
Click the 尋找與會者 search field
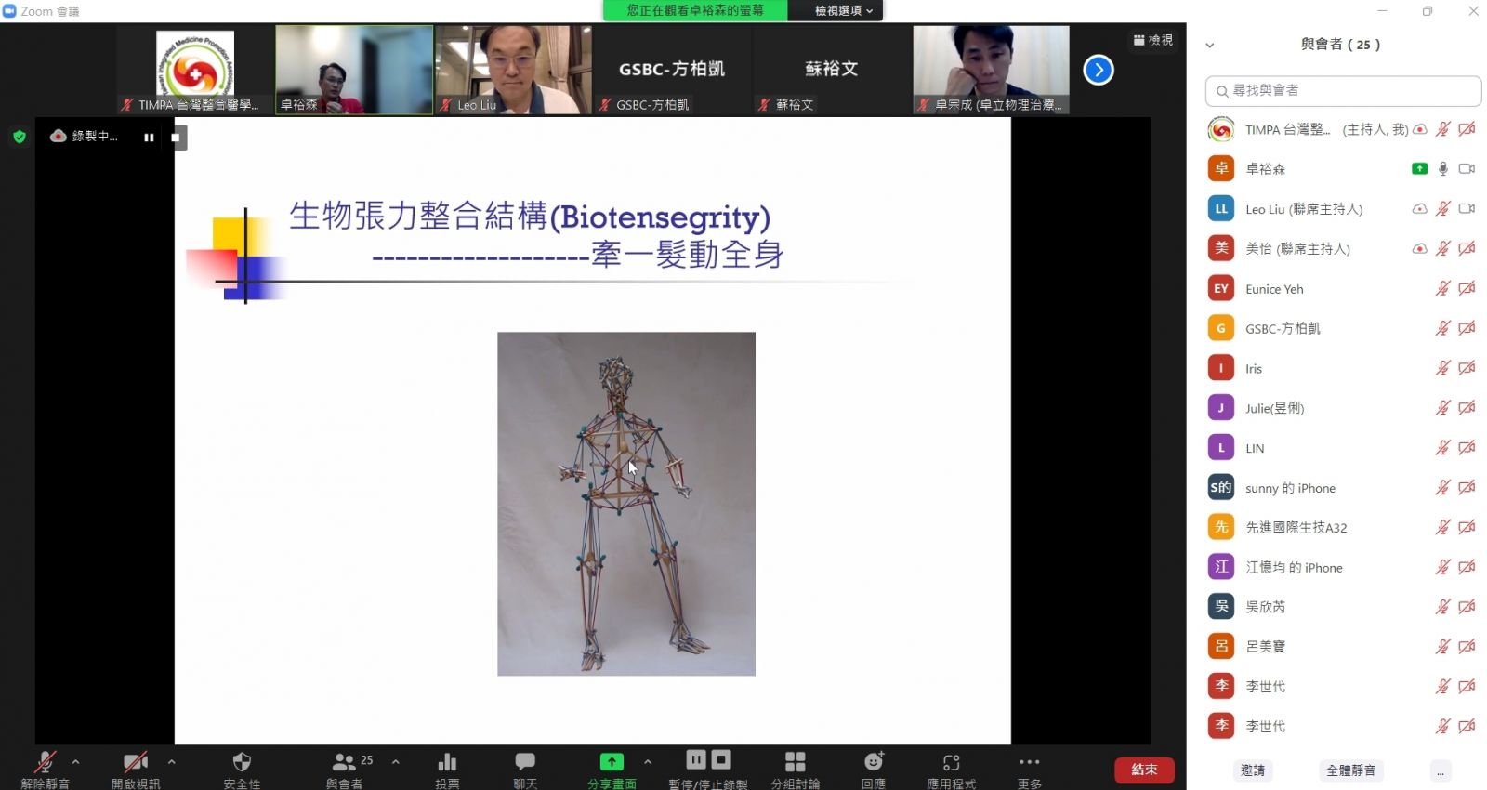[1343, 91]
